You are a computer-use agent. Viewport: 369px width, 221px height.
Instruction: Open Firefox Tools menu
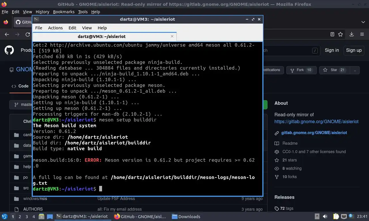[83, 12]
